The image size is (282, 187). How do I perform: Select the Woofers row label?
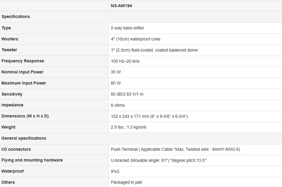pyautogui.click(x=10, y=39)
